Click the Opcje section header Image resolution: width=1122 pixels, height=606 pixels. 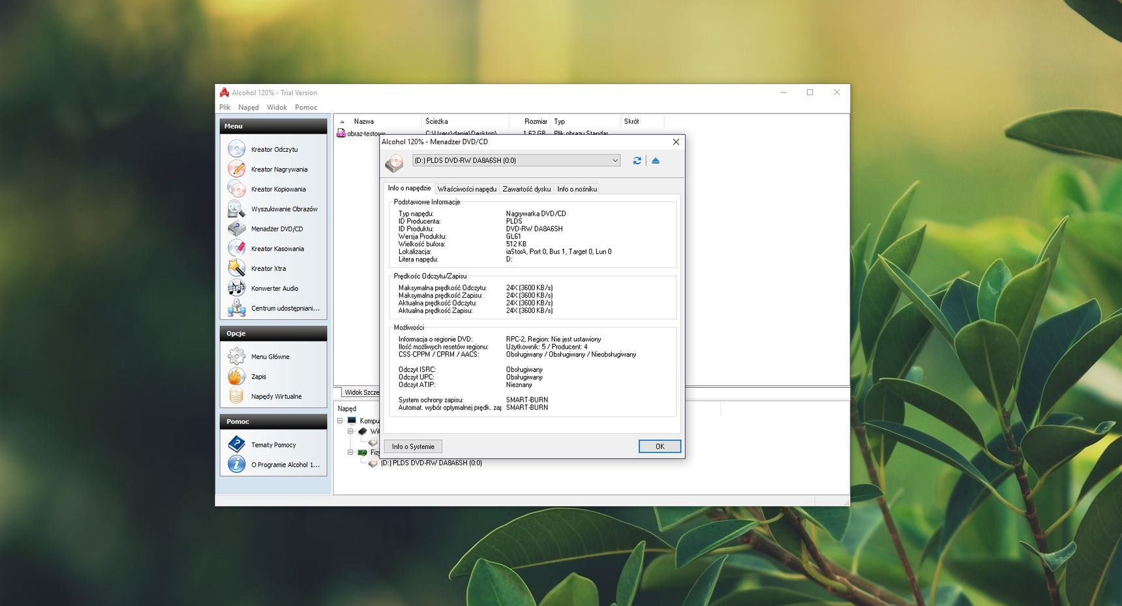[273, 334]
